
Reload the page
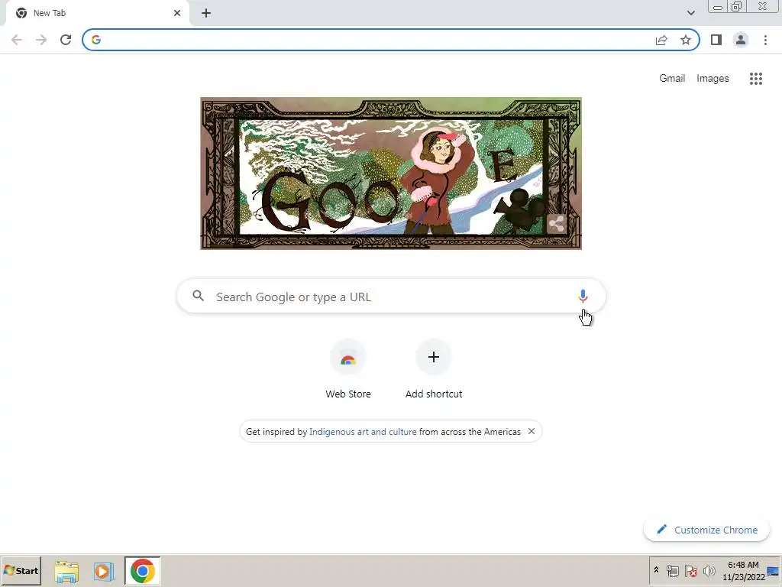(66, 40)
